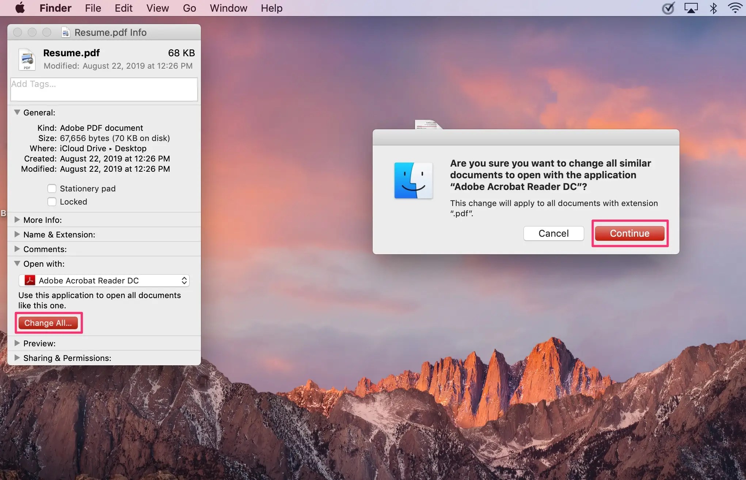Screen dimensions: 746x480
Task: Open the Bluetooth status menu
Action: pyautogui.click(x=713, y=8)
